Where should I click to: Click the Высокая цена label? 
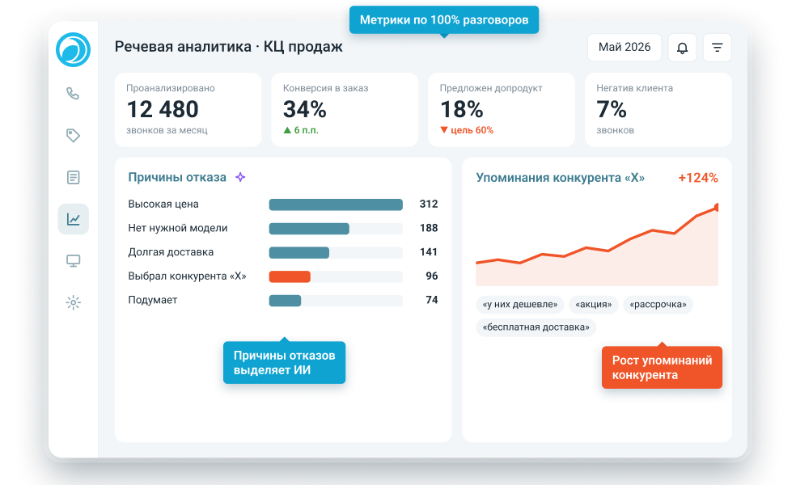click(x=163, y=204)
